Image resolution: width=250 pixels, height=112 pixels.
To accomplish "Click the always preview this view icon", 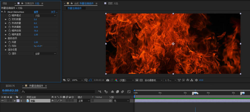I will (64, 80).
